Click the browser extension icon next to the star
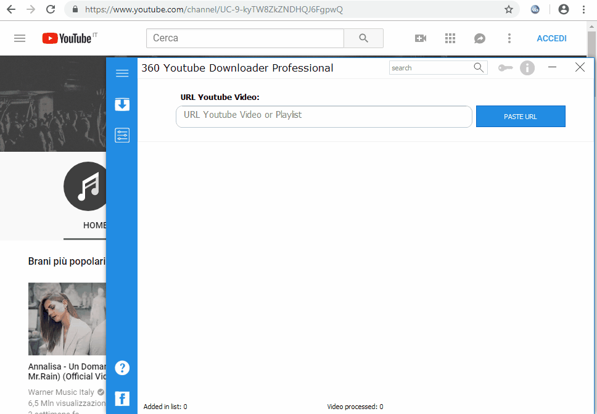Image resolution: width=597 pixels, height=414 pixels. click(535, 9)
